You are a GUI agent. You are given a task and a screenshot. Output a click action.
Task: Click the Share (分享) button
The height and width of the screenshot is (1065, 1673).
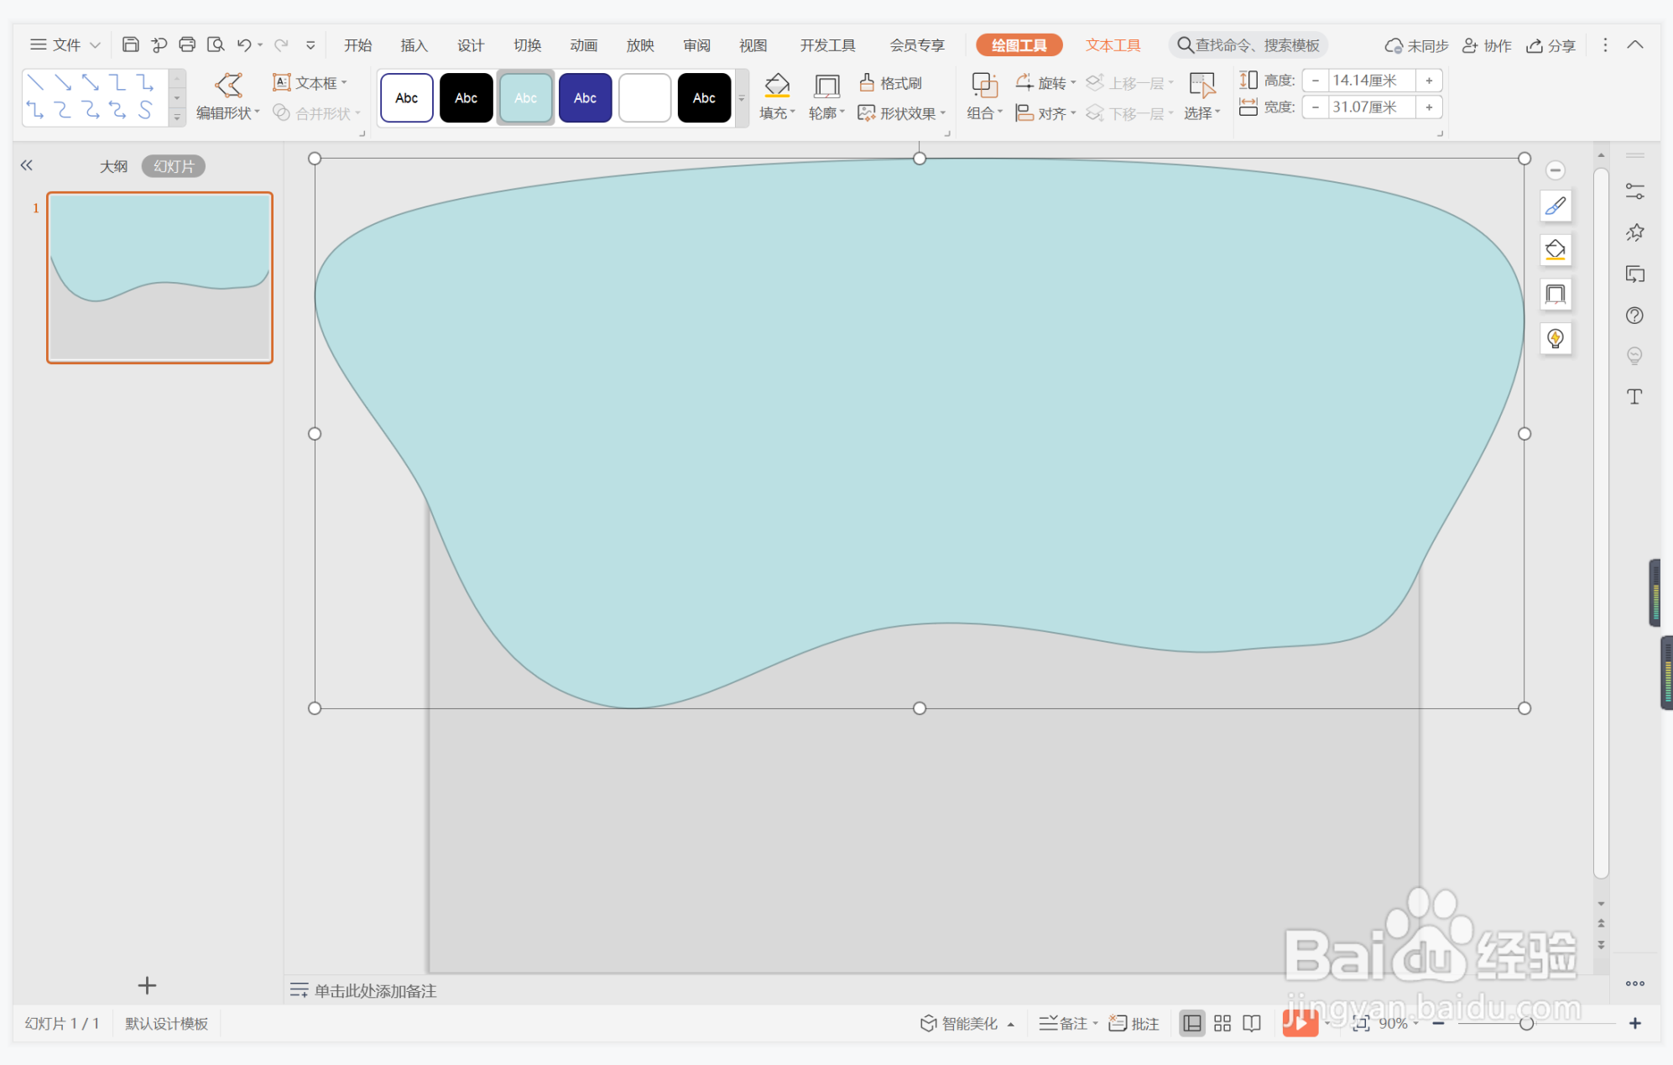1551,45
